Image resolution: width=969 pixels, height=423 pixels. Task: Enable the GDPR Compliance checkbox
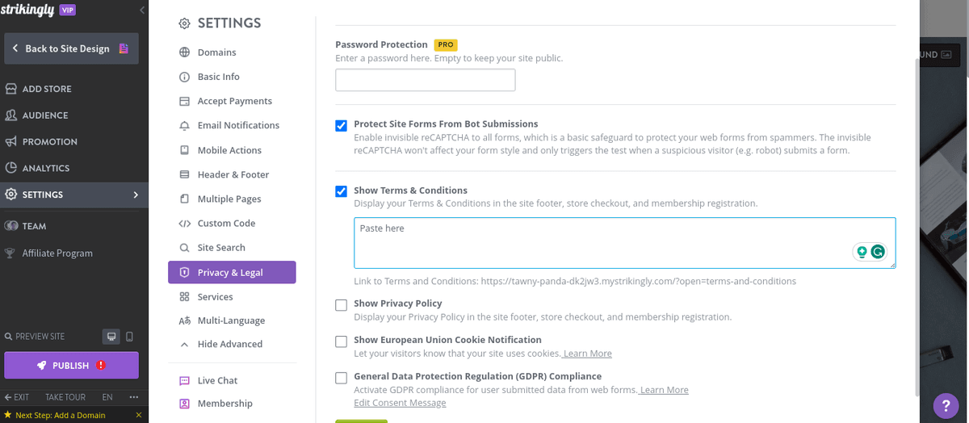[342, 377]
